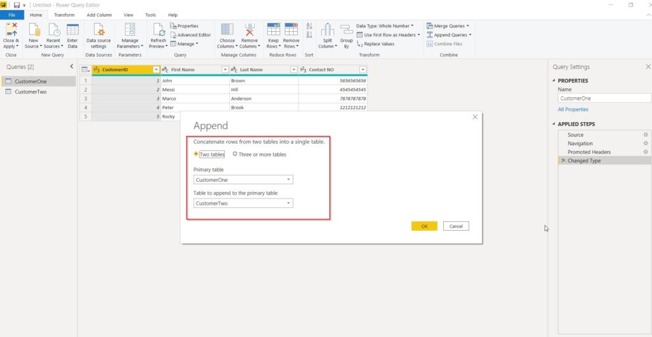Open First Name column filter dropdown
Image resolution: width=652 pixels, height=337 pixels.
[225, 70]
